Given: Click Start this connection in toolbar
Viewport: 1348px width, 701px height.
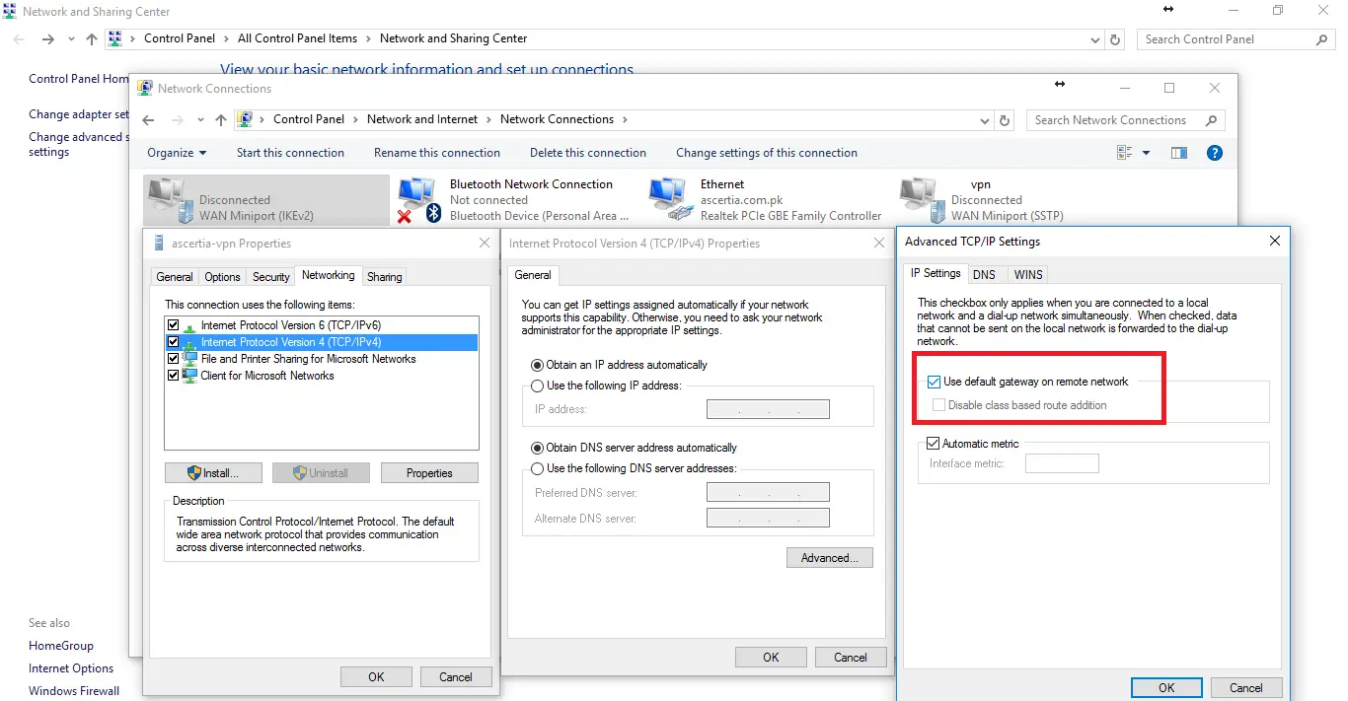Looking at the screenshot, I should pos(290,153).
